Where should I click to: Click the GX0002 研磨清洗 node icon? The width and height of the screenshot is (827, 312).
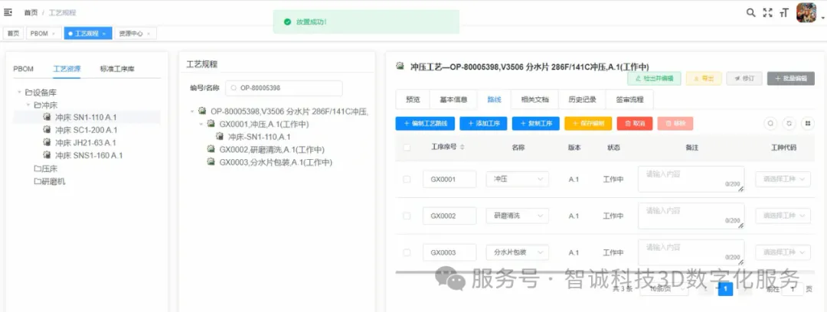pos(211,149)
